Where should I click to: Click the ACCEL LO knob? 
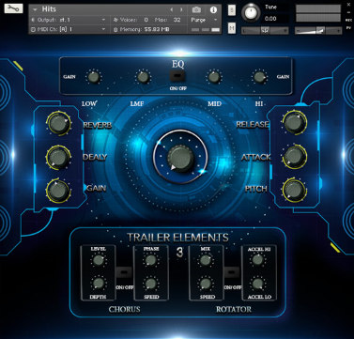coord(258,284)
